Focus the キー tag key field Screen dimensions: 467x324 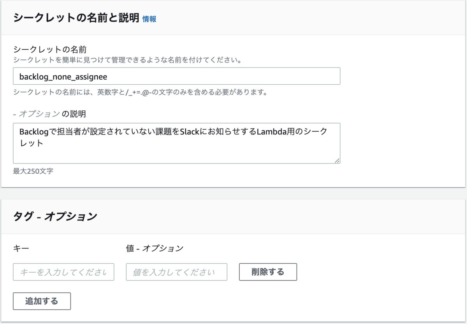pos(63,272)
